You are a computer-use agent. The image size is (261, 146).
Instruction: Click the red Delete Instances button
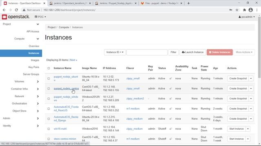[220, 52]
